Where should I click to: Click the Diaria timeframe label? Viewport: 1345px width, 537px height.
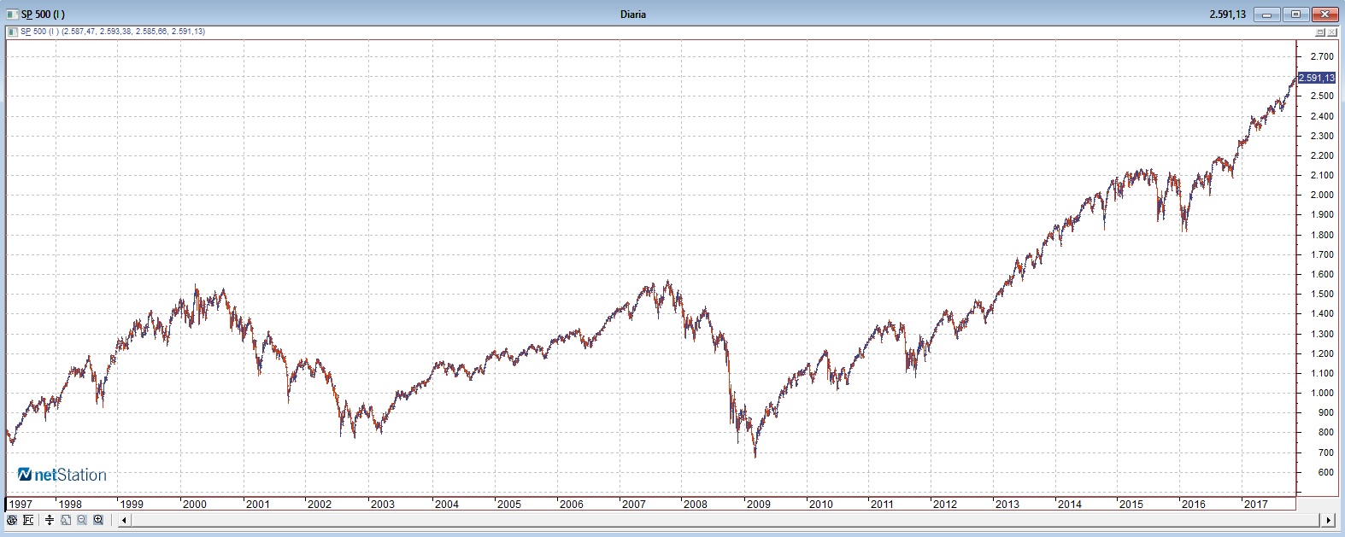[x=633, y=15]
